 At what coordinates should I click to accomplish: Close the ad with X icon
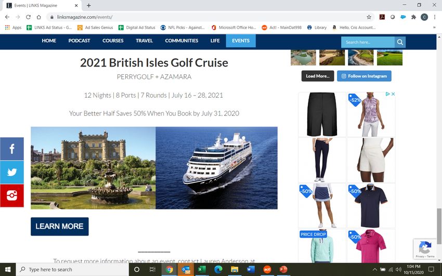393,94
